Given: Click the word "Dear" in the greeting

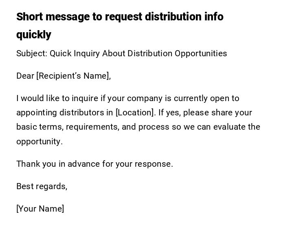Looking at the screenshot, I should click(x=25, y=76).
